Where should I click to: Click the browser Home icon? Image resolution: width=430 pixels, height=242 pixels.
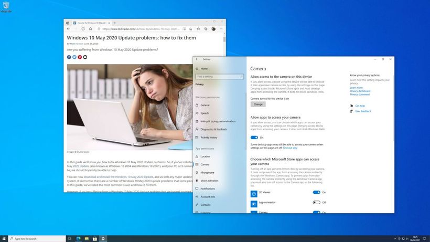point(91,29)
